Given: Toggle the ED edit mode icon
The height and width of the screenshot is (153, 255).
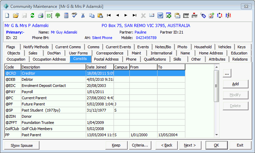Looking at the screenshot, I should [x=49, y=15].
